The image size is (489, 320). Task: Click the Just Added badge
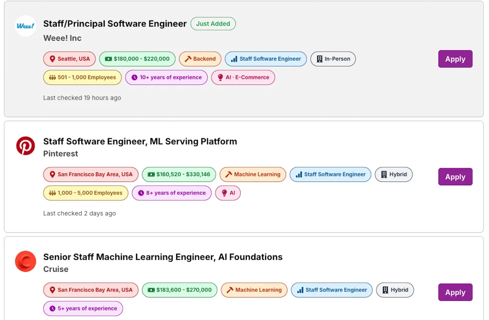click(x=213, y=23)
